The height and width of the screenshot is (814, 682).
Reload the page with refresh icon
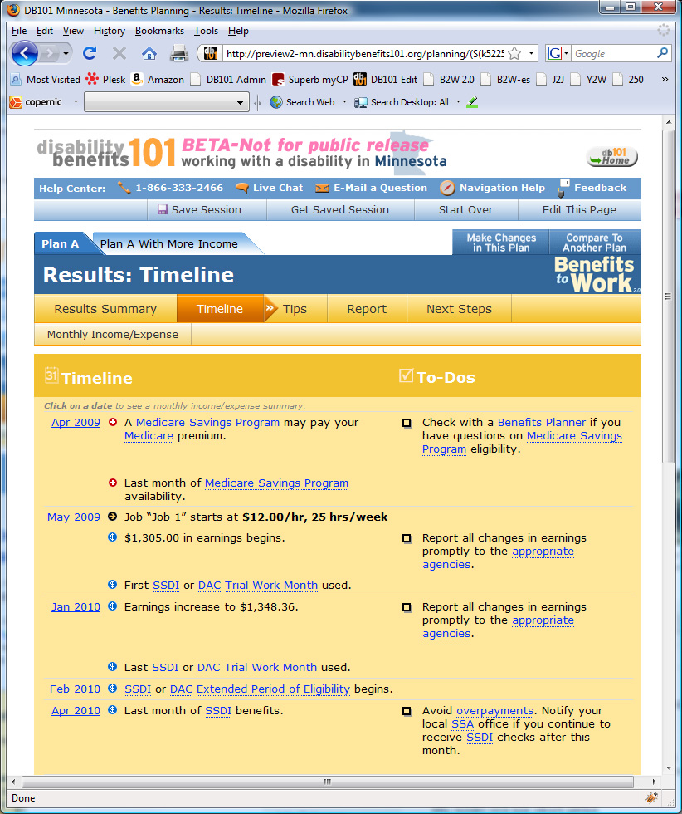[x=90, y=53]
